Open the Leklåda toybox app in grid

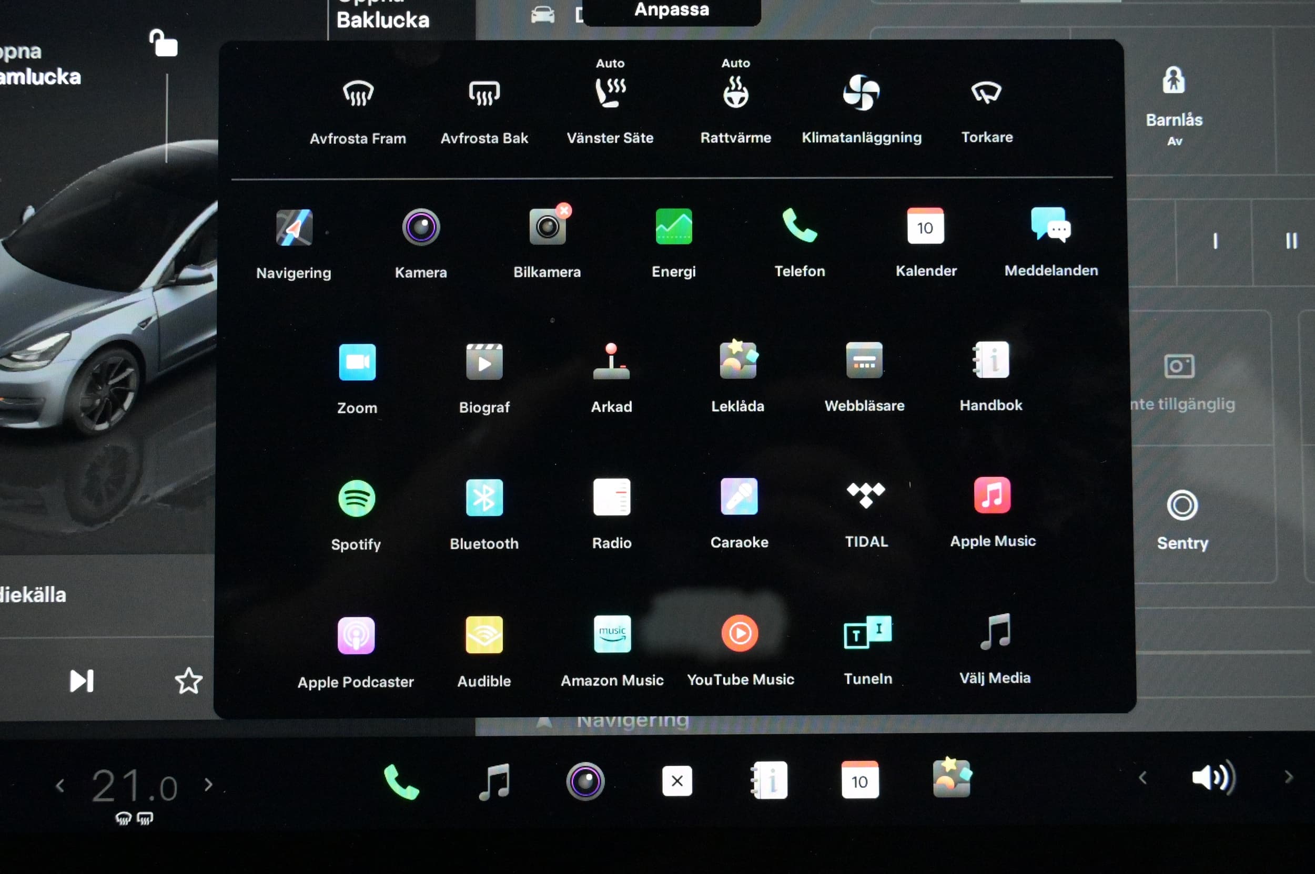coord(738,360)
